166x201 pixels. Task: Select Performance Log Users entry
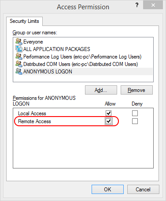coord(83,57)
